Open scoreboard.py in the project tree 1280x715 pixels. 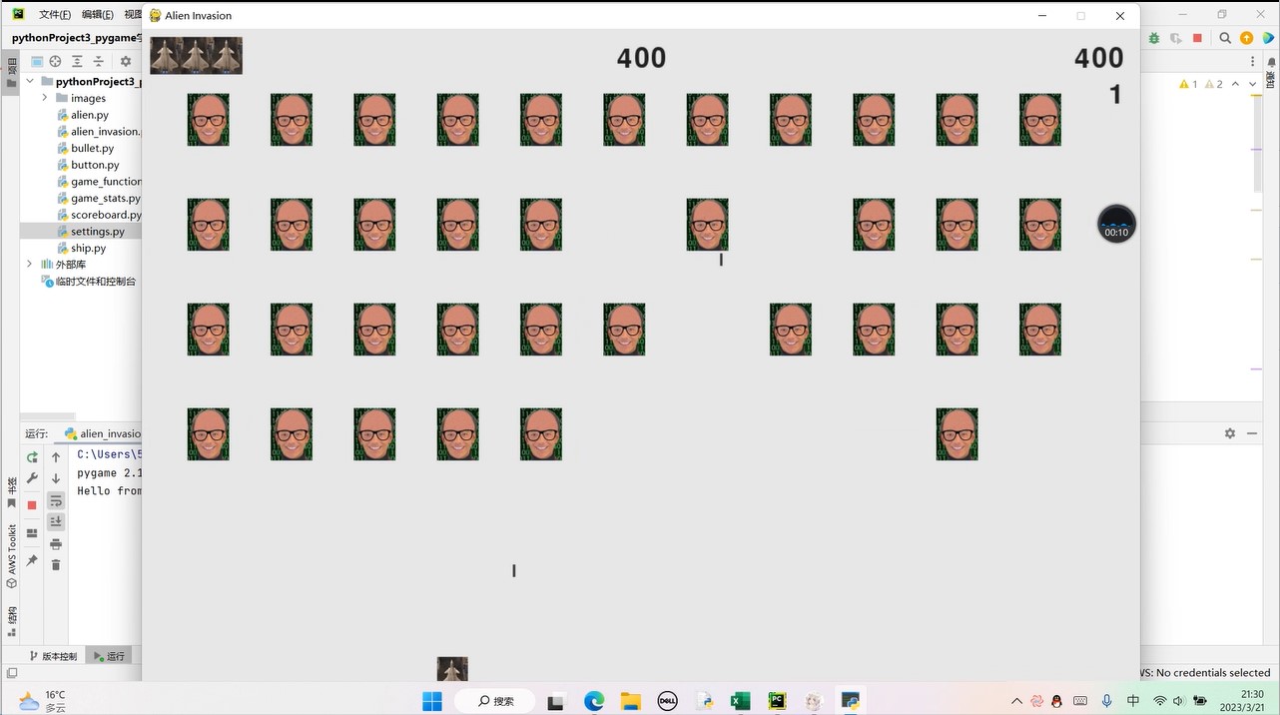point(105,215)
